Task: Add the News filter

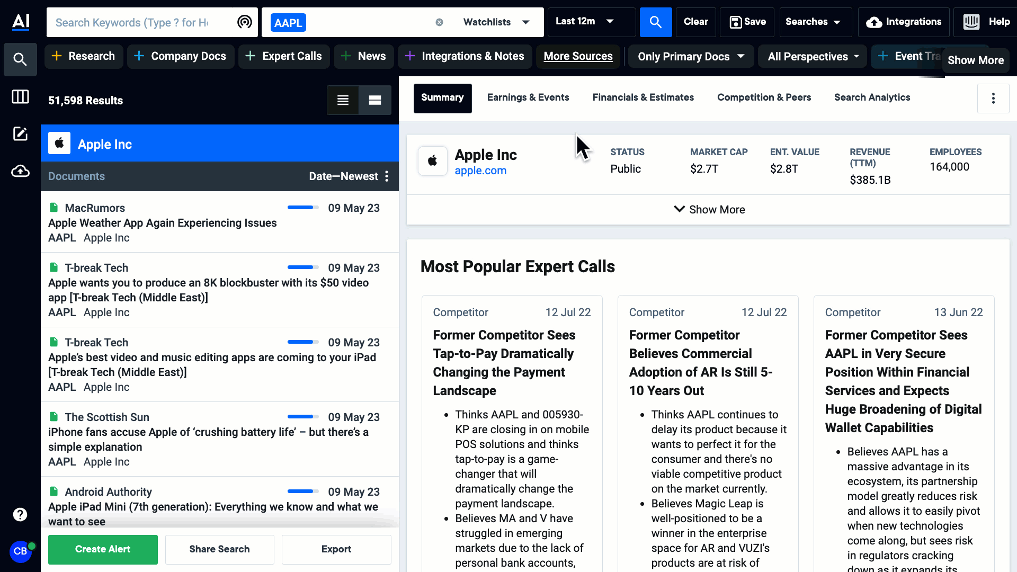Action: pos(363,56)
